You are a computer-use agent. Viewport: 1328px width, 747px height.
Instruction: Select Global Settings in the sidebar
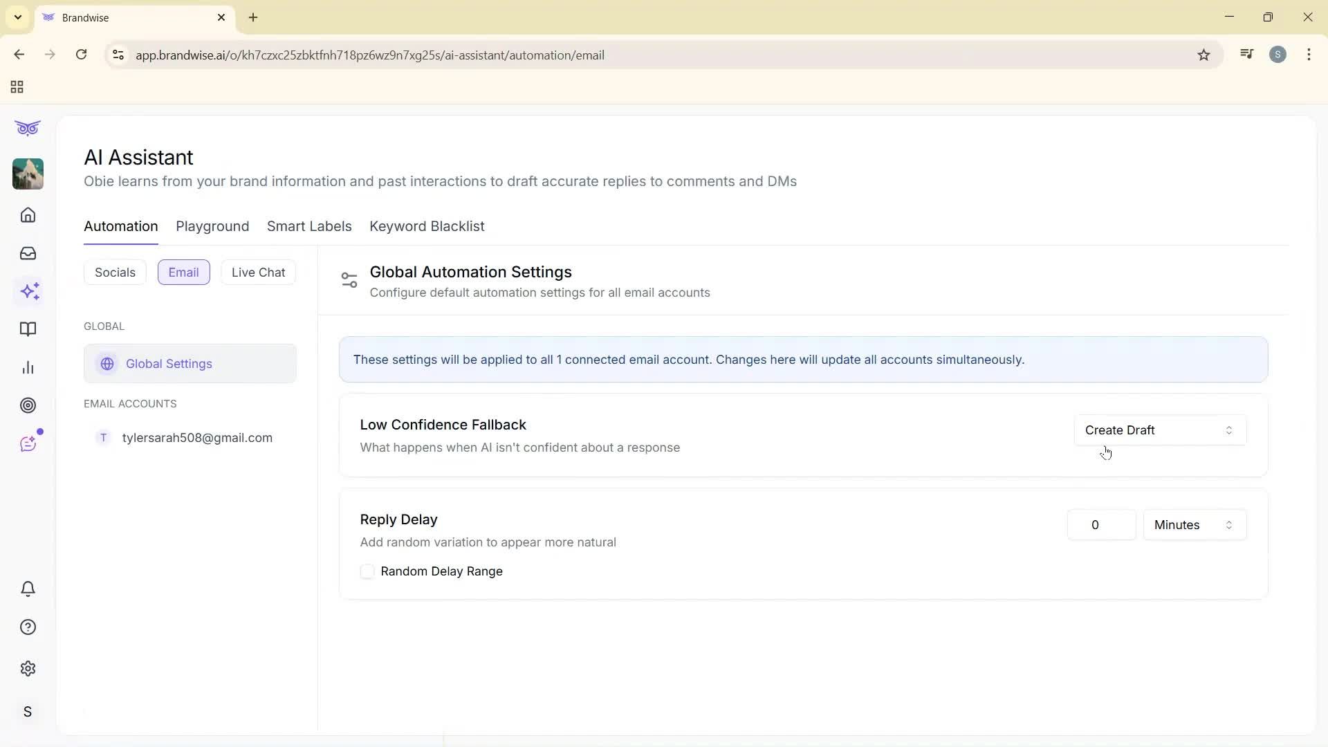click(169, 363)
